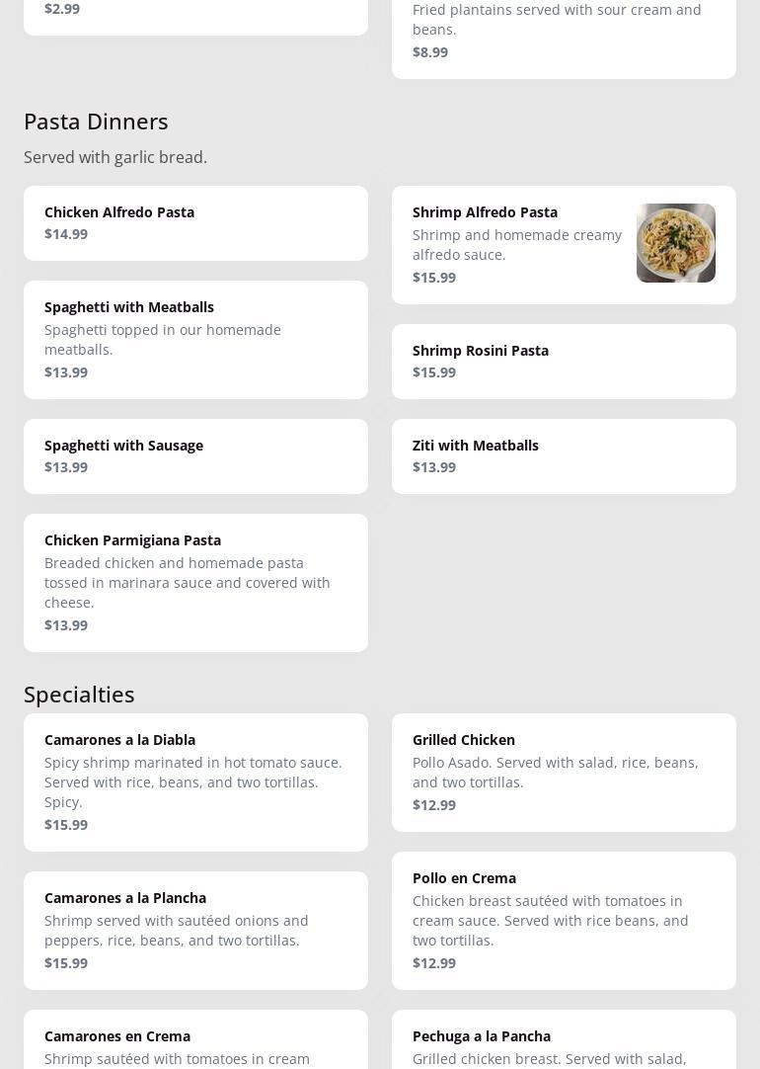Click the Shrimp Alfredo Pasta photo

click(x=675, y=243)
